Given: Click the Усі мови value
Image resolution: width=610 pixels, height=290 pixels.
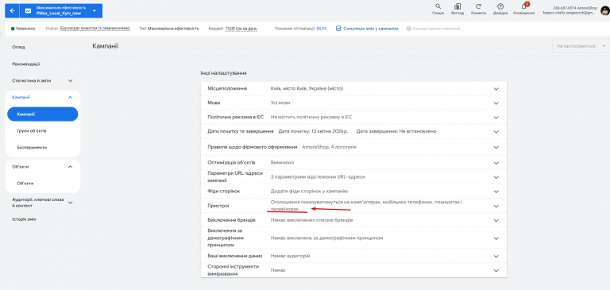Looking at the screenshot, I should click(x=280, y=103).
